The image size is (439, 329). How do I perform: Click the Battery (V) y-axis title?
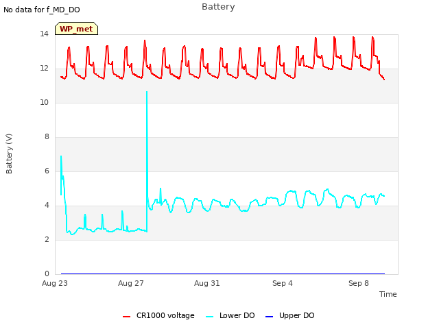tap(9, 154)
